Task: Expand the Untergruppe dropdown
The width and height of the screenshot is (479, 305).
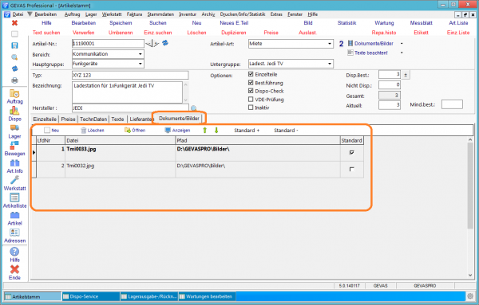Action: pos(329,64)
